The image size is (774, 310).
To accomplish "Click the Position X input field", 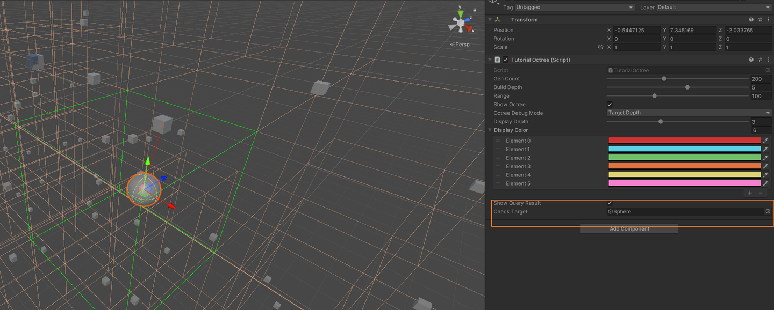I will pos(636,30).
